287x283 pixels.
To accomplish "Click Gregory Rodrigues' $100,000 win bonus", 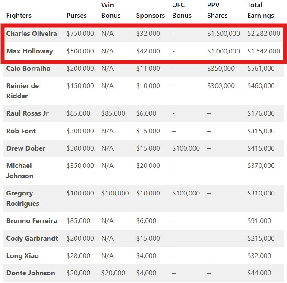I will pos(115,193).
